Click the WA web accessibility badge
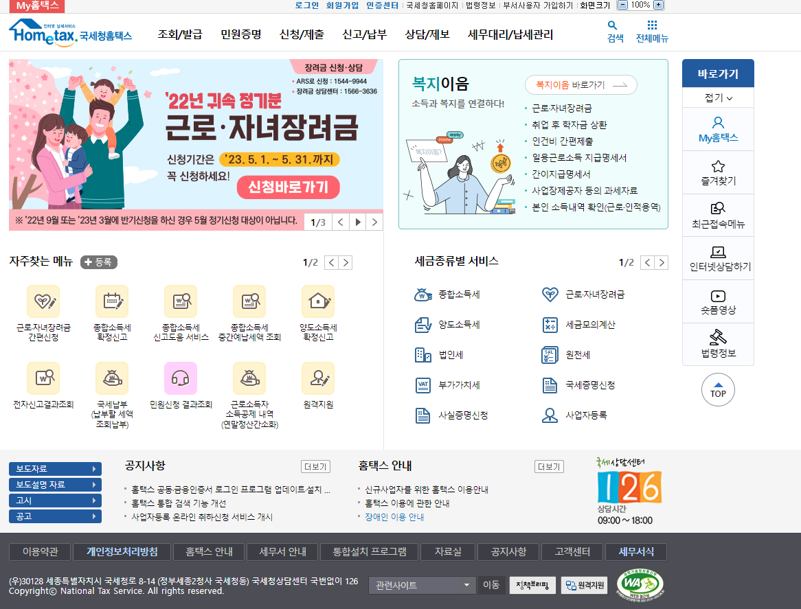Screen dimensions: 801x609 (640, 584)
